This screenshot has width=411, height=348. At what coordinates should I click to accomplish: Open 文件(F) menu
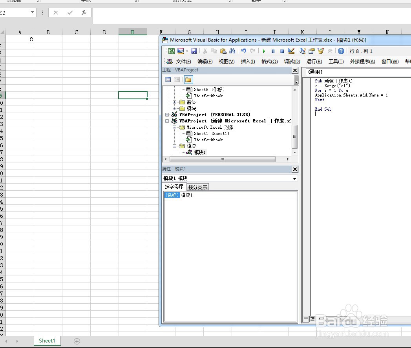click(x=183, y=62)
